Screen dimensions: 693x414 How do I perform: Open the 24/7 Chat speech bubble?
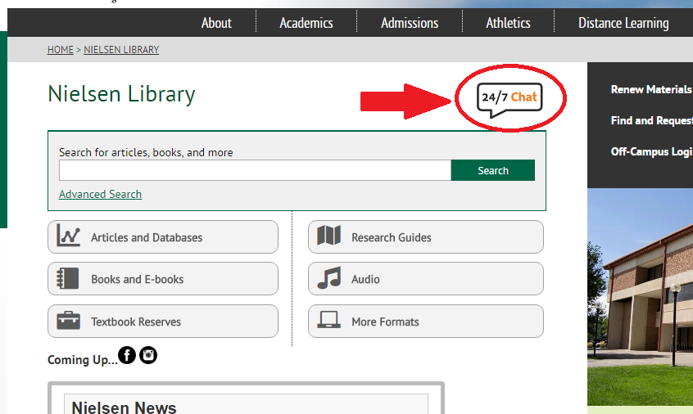coord(510,99)
